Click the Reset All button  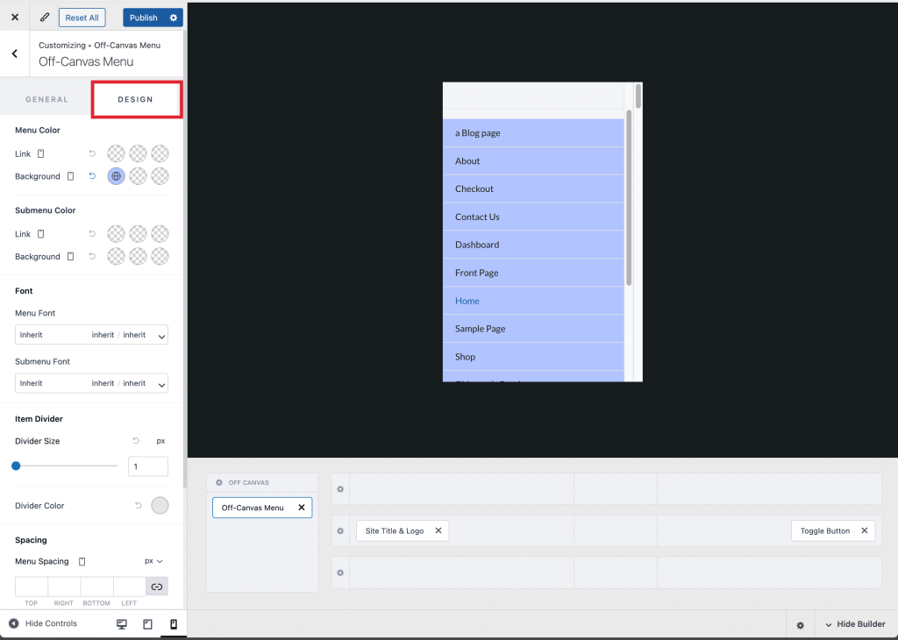[82, 18]
